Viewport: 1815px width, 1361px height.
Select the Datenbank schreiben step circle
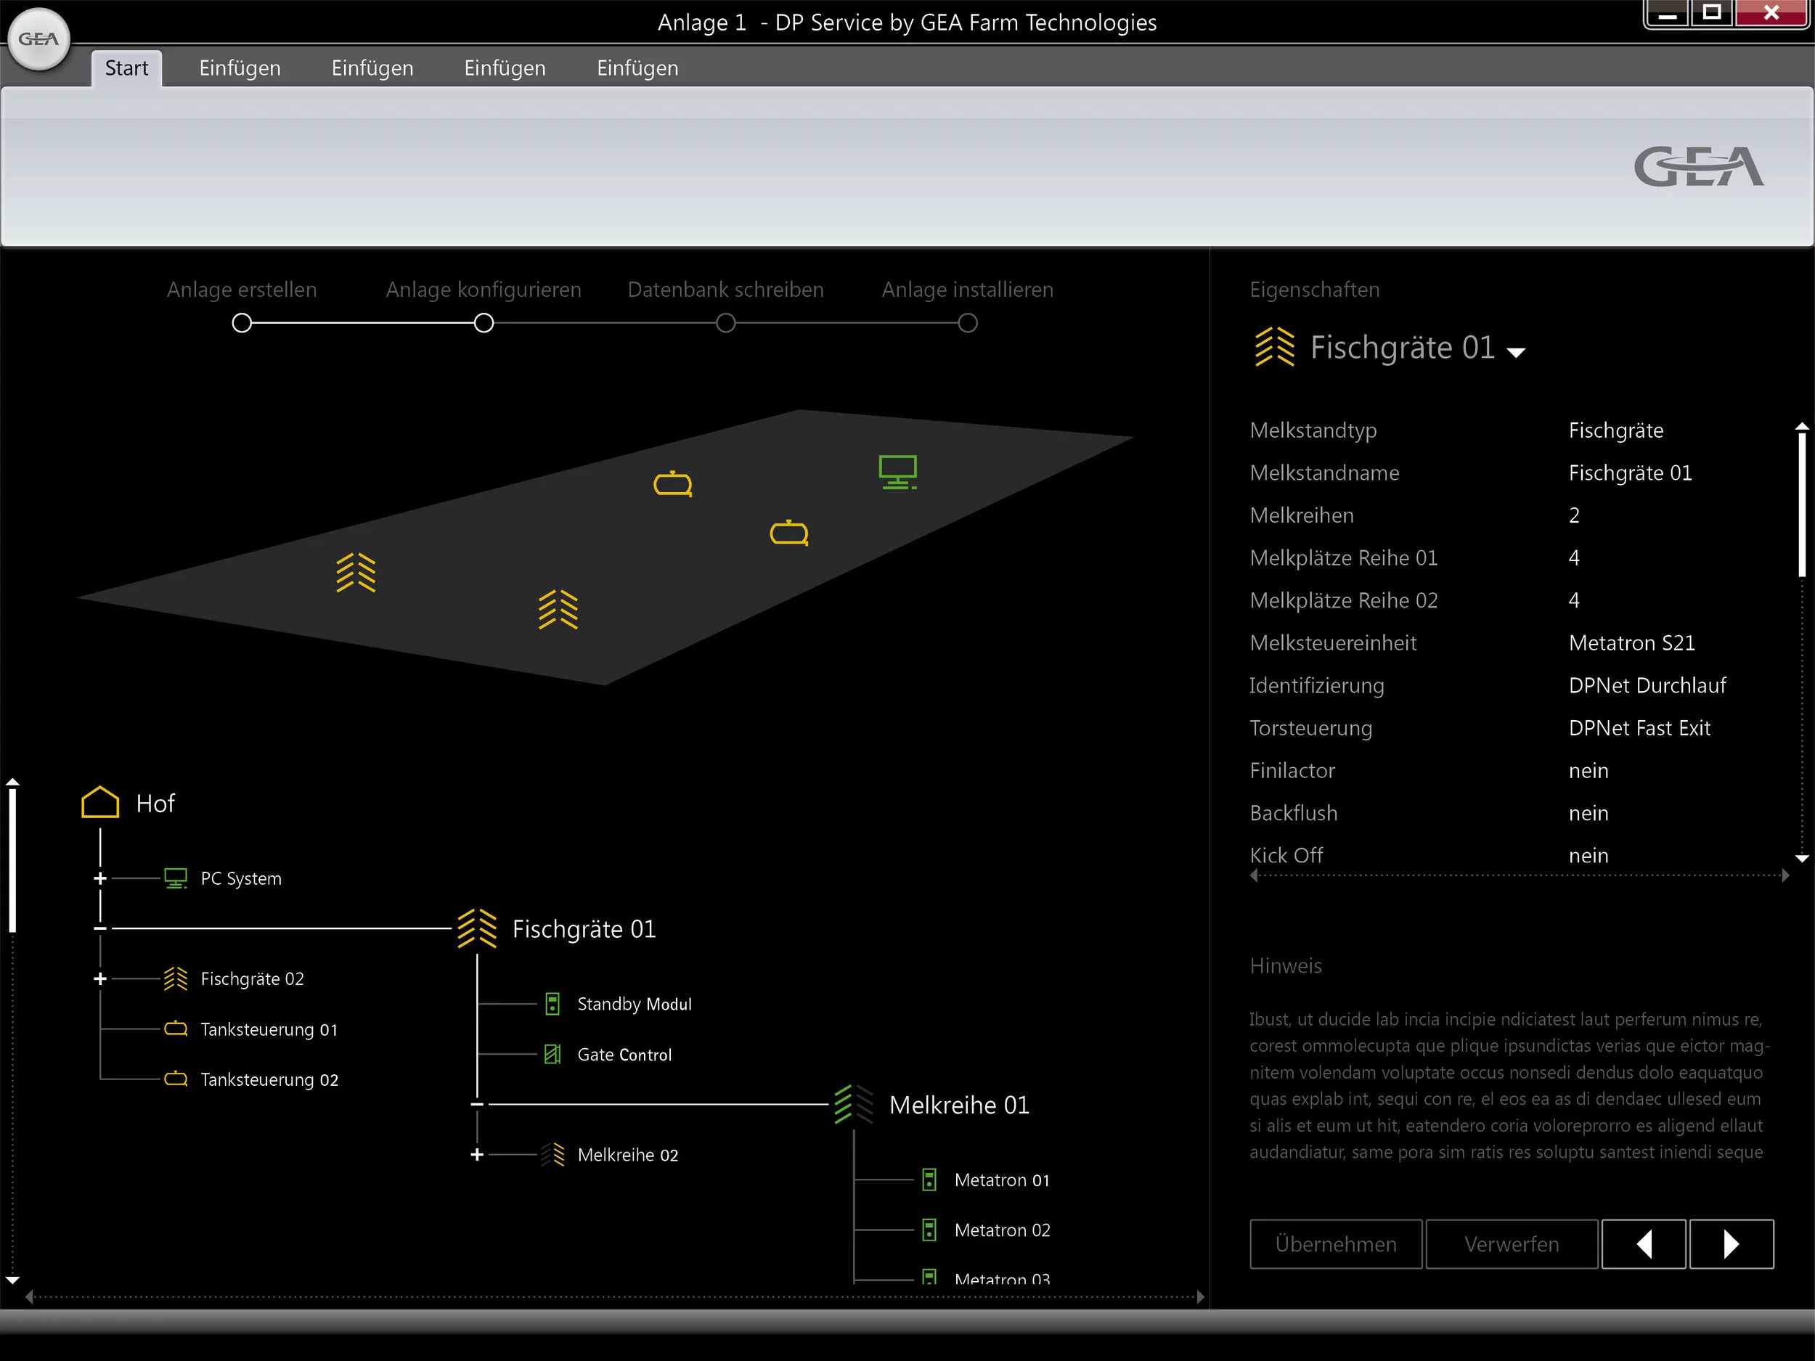tap(725, 323)
